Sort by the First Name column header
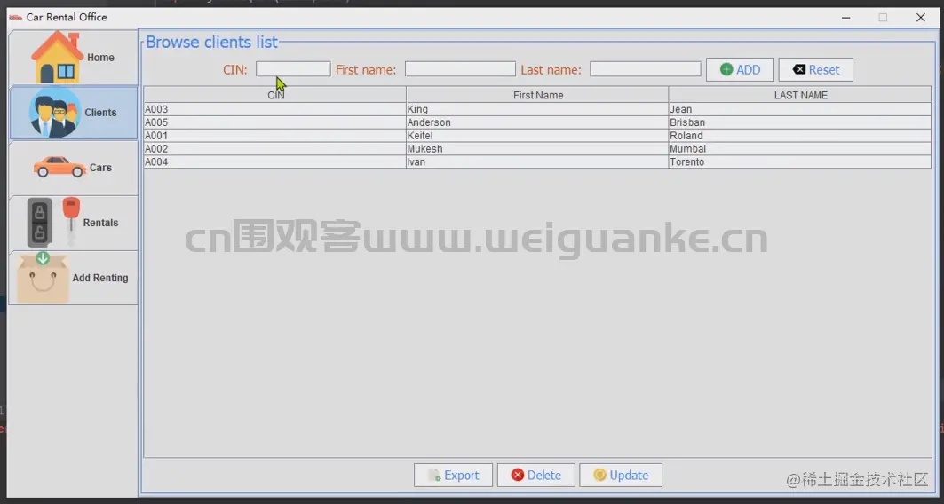Image resolution: width=944 pixels, height=504 pixels. 537,95
